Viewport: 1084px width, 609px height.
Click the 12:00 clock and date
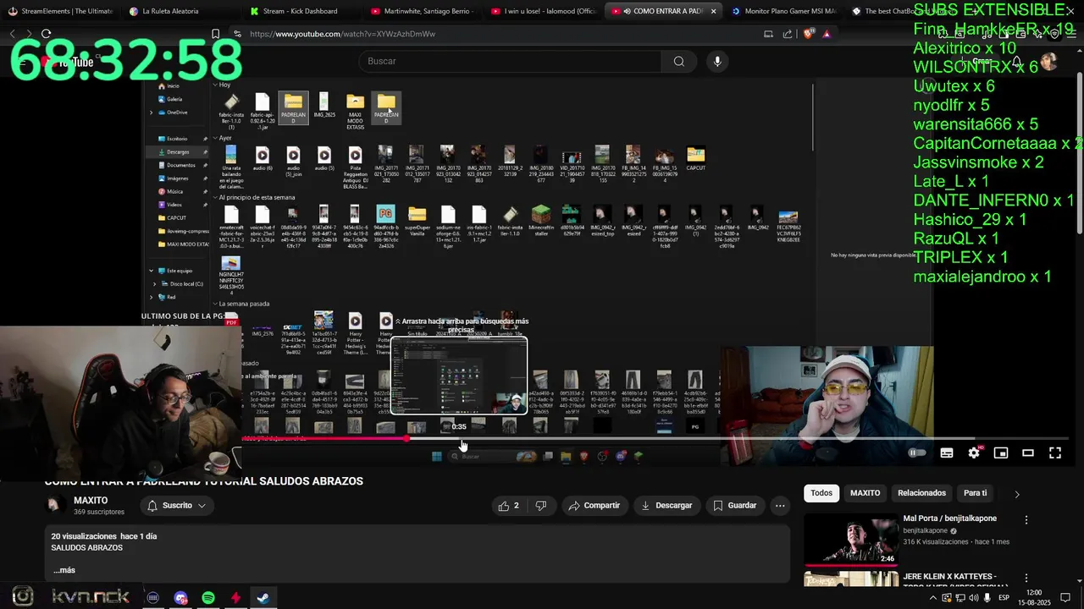pyautogui.click(x=1034, y=597)
